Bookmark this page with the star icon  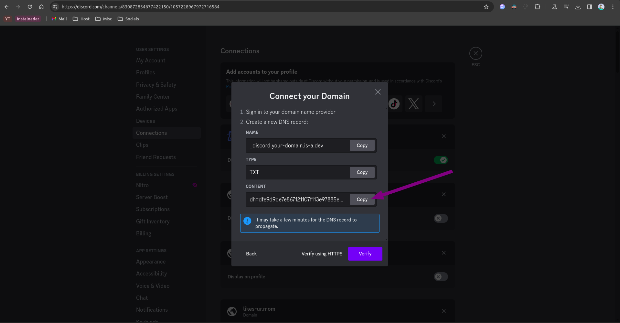coord(486,7)
